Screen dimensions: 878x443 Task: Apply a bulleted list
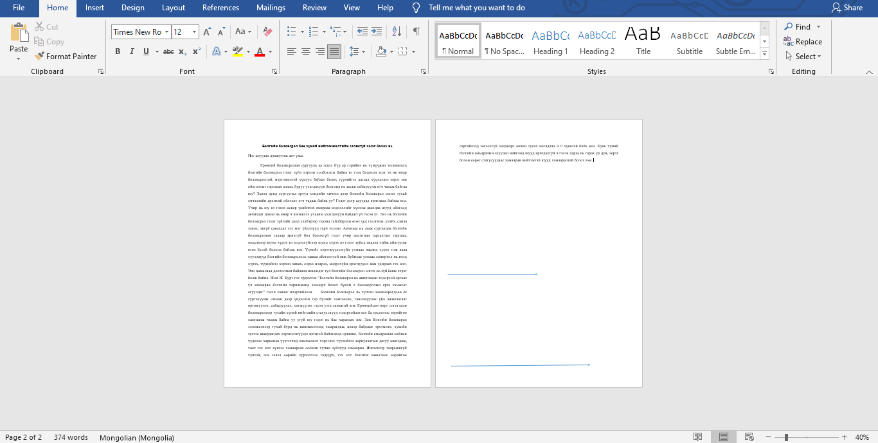coord(292,32)
